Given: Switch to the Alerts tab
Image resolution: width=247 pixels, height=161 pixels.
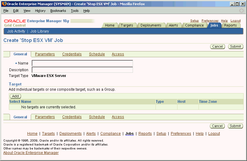Looking at the screenshot, I should click(174, 25).
